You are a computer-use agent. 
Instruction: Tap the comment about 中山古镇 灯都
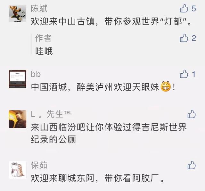click(x=111, y=21)
